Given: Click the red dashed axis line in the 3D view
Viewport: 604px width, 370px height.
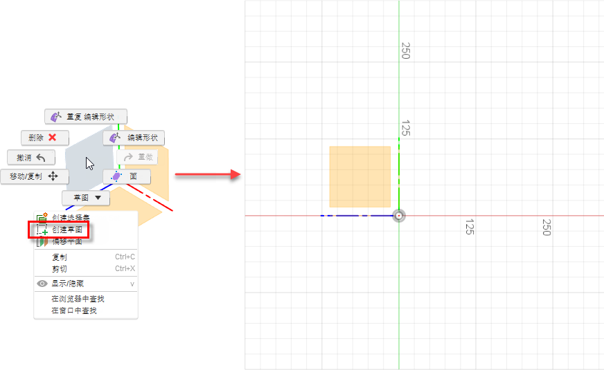Looking at the screenshot, I should tap(150, 198).
